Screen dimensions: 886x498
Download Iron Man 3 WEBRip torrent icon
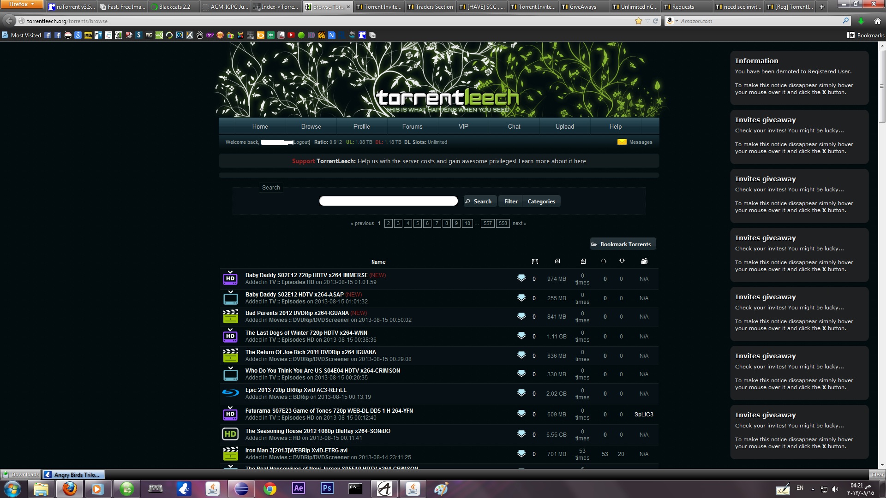(x=521, y=454)
